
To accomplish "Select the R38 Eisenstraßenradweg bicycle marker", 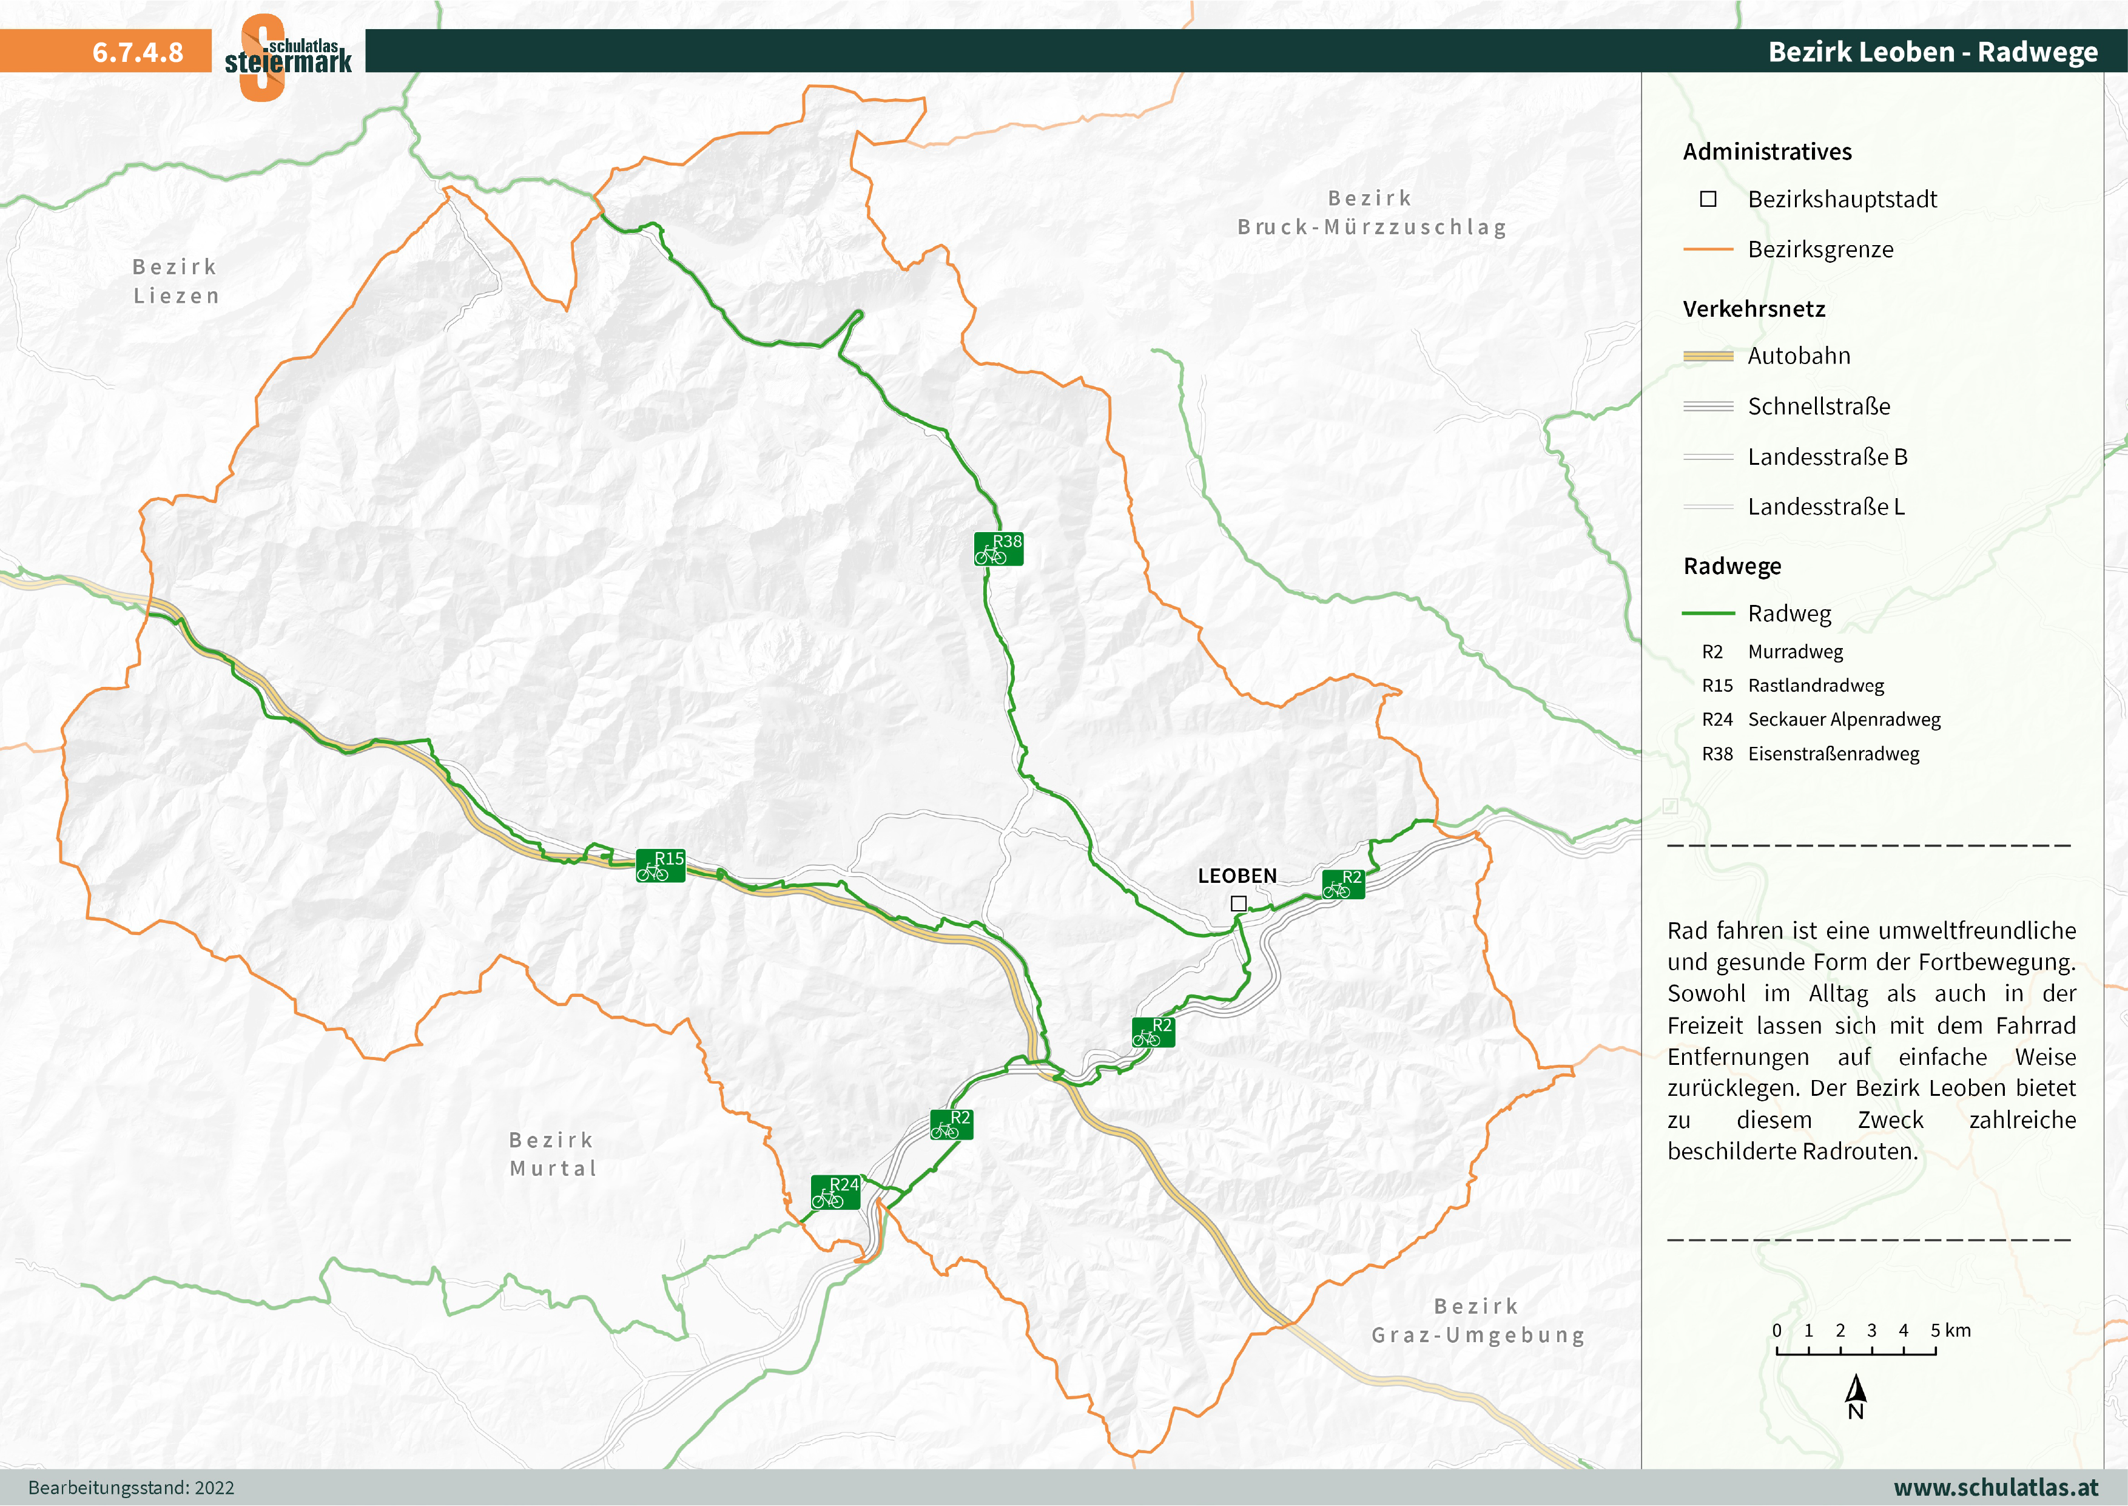I will click(1000, 550).
